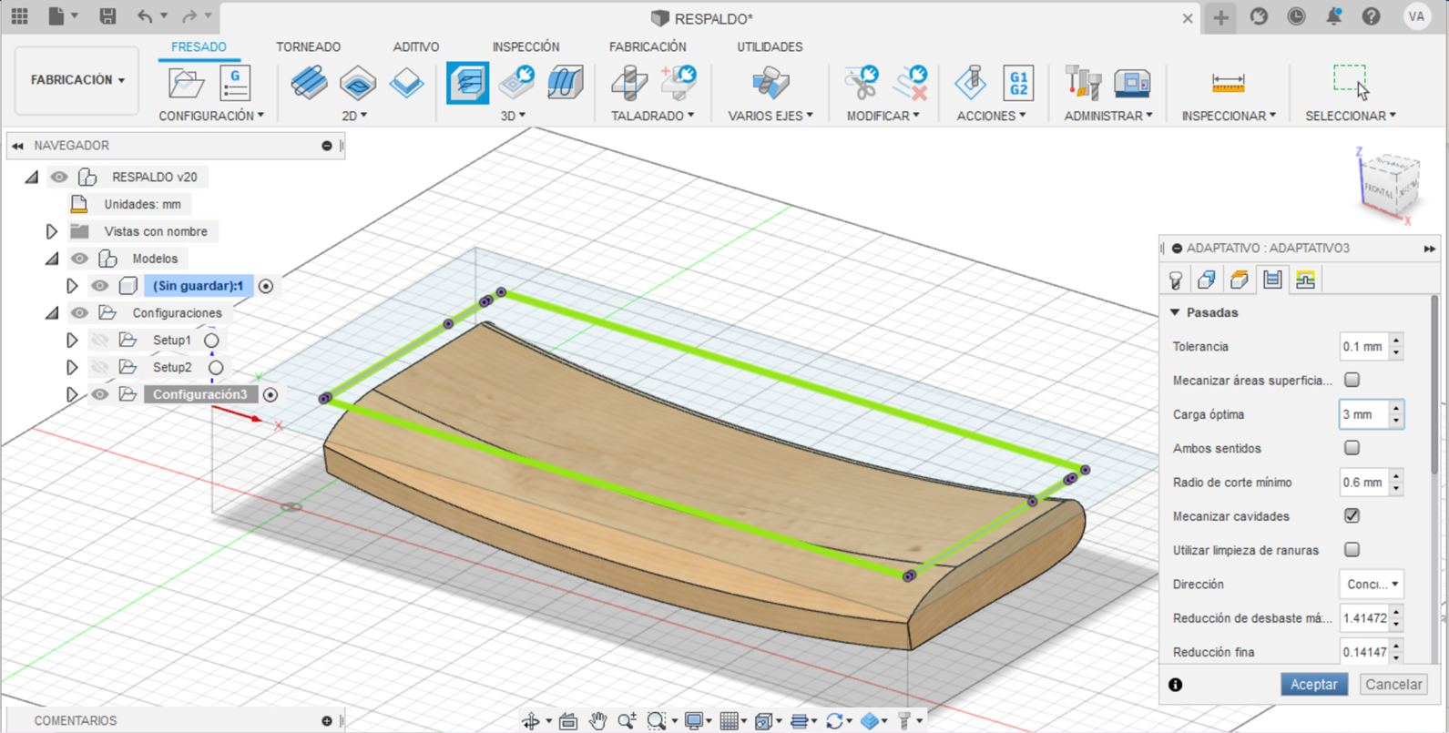
Task: Click the Radio de corte mínimo field
Action: [x=1363, y=483]
